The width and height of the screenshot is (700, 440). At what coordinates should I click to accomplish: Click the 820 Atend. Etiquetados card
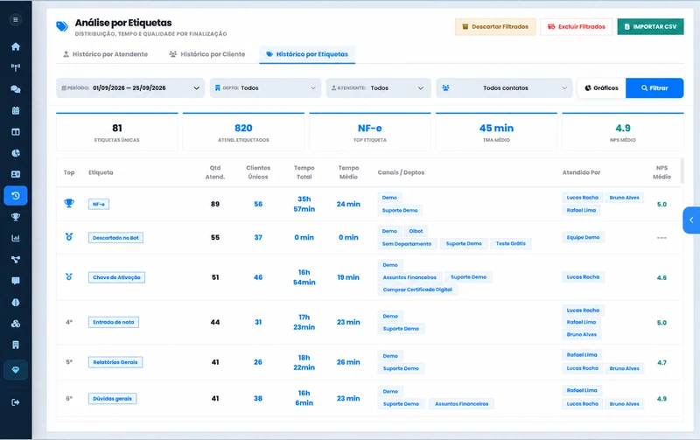pyautogui.click(x=243, y=132)
